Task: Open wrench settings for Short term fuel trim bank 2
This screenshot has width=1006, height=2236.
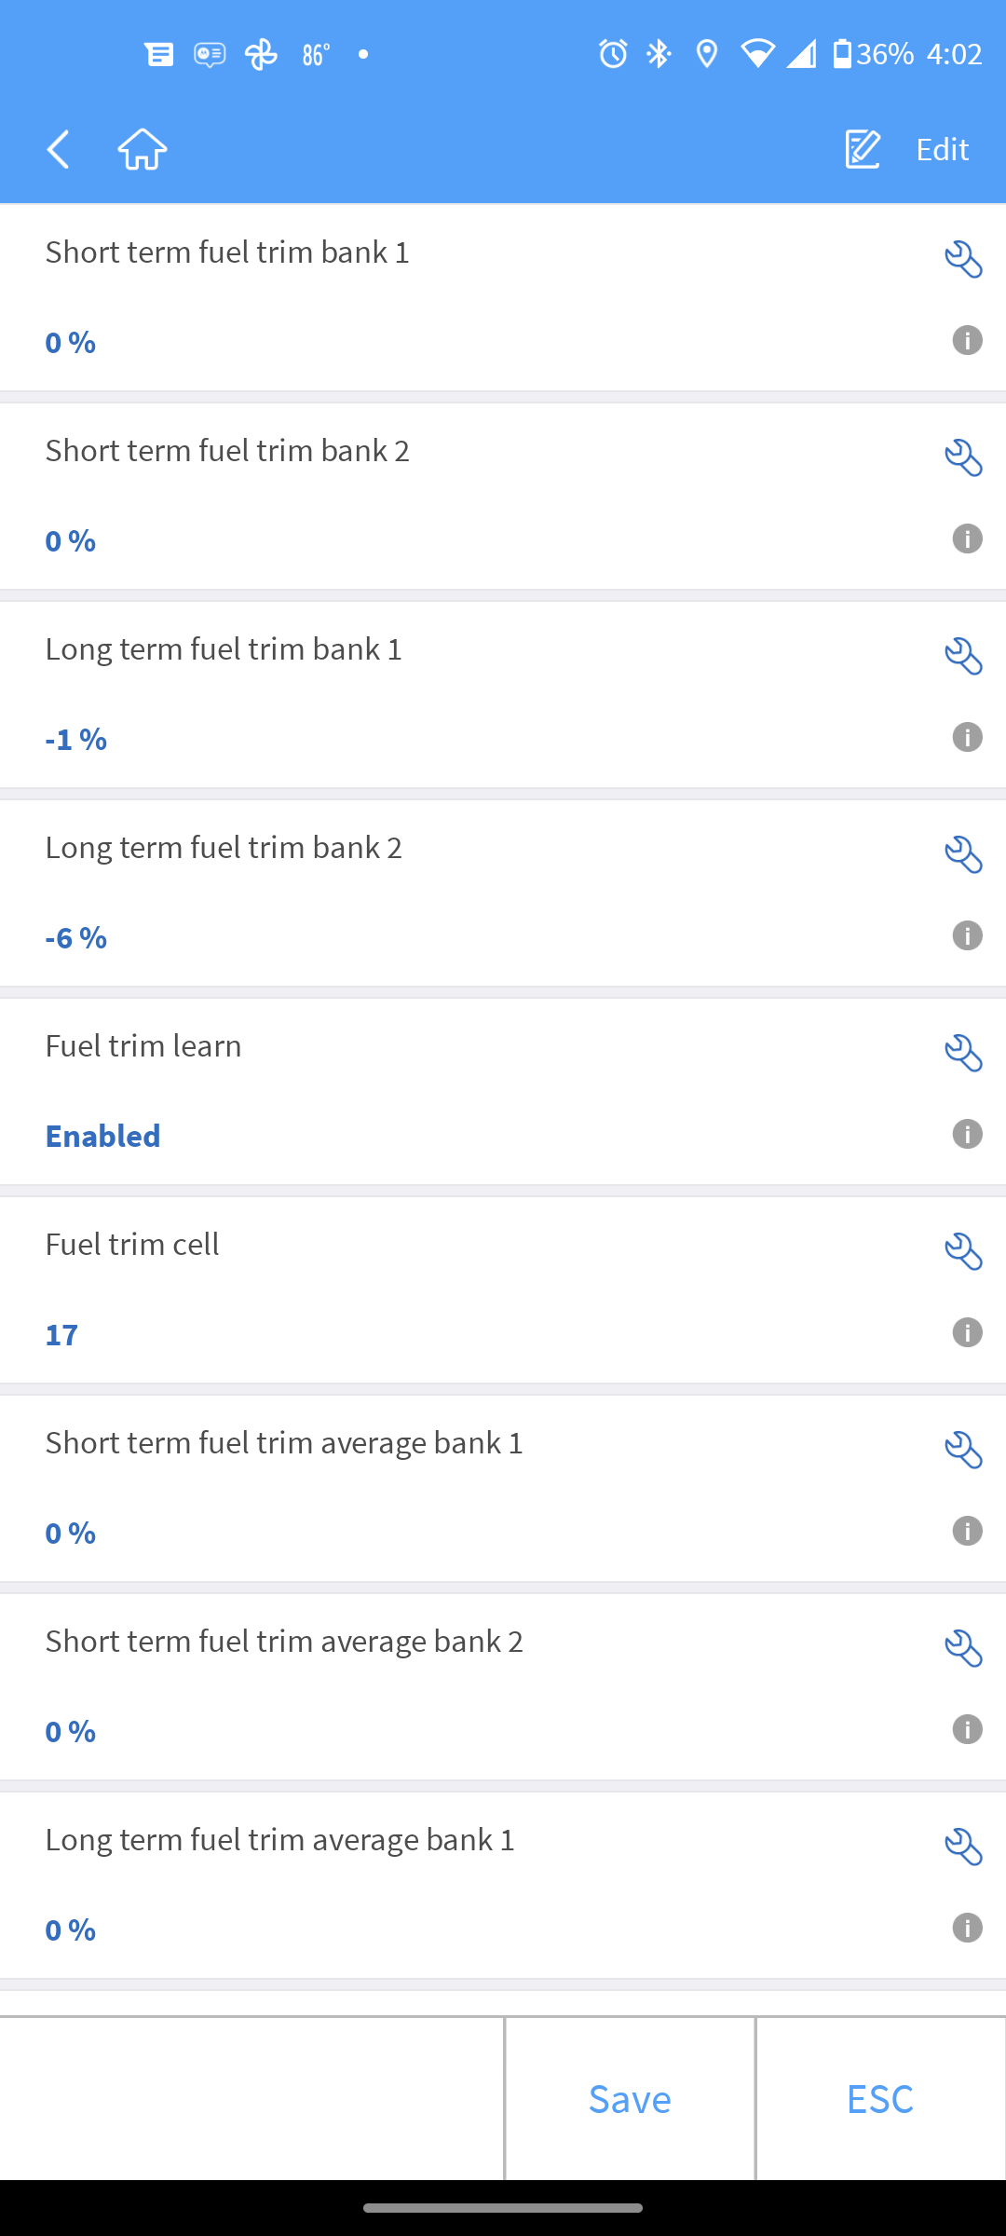Action: tap(963, 458)
